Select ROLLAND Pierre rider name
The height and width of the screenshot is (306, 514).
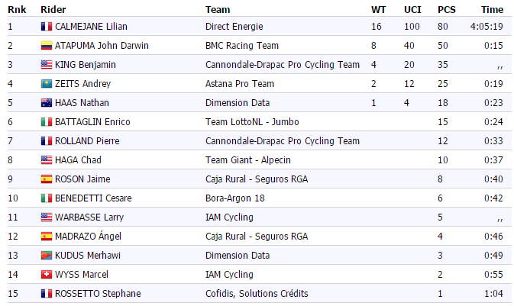click(x=87, y=141)
